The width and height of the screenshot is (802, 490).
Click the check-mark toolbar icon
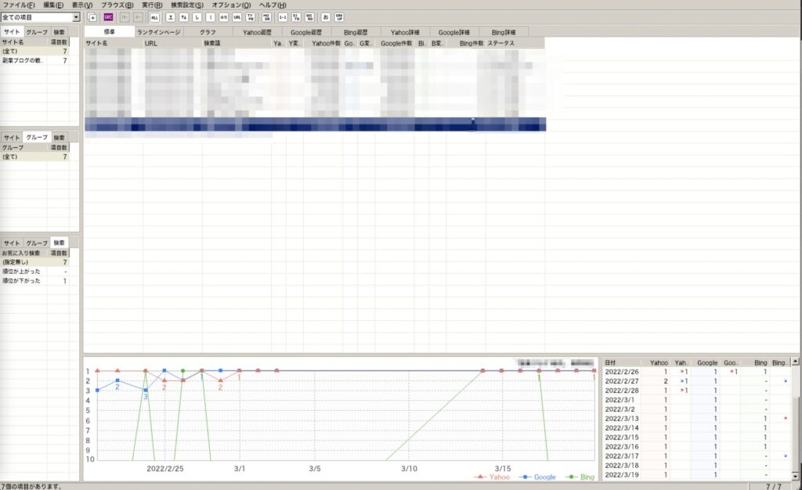(197, 17)
